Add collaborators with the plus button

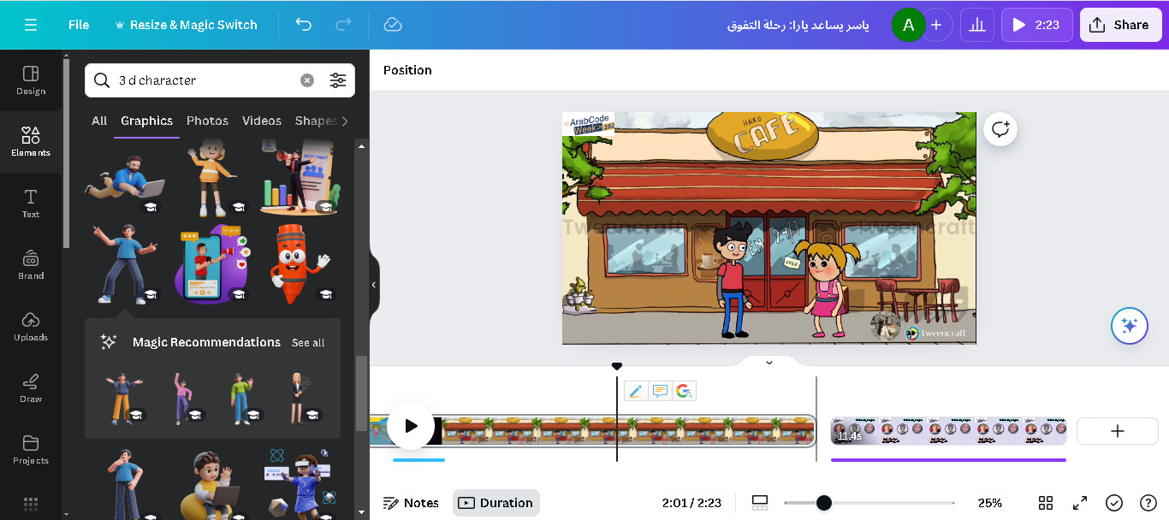(x=936, y=25)
